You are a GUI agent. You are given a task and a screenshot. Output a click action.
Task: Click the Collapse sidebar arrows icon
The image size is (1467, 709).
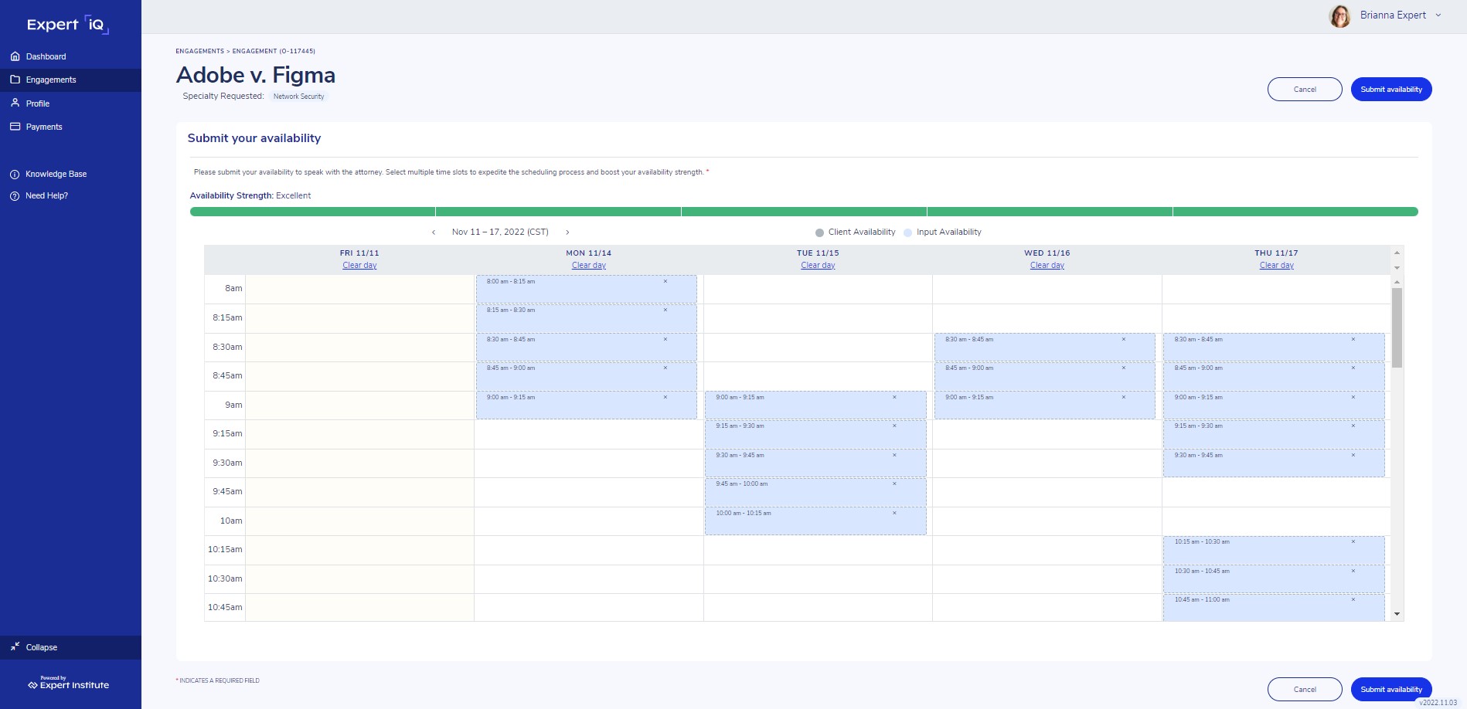click(x=15, y=646)
